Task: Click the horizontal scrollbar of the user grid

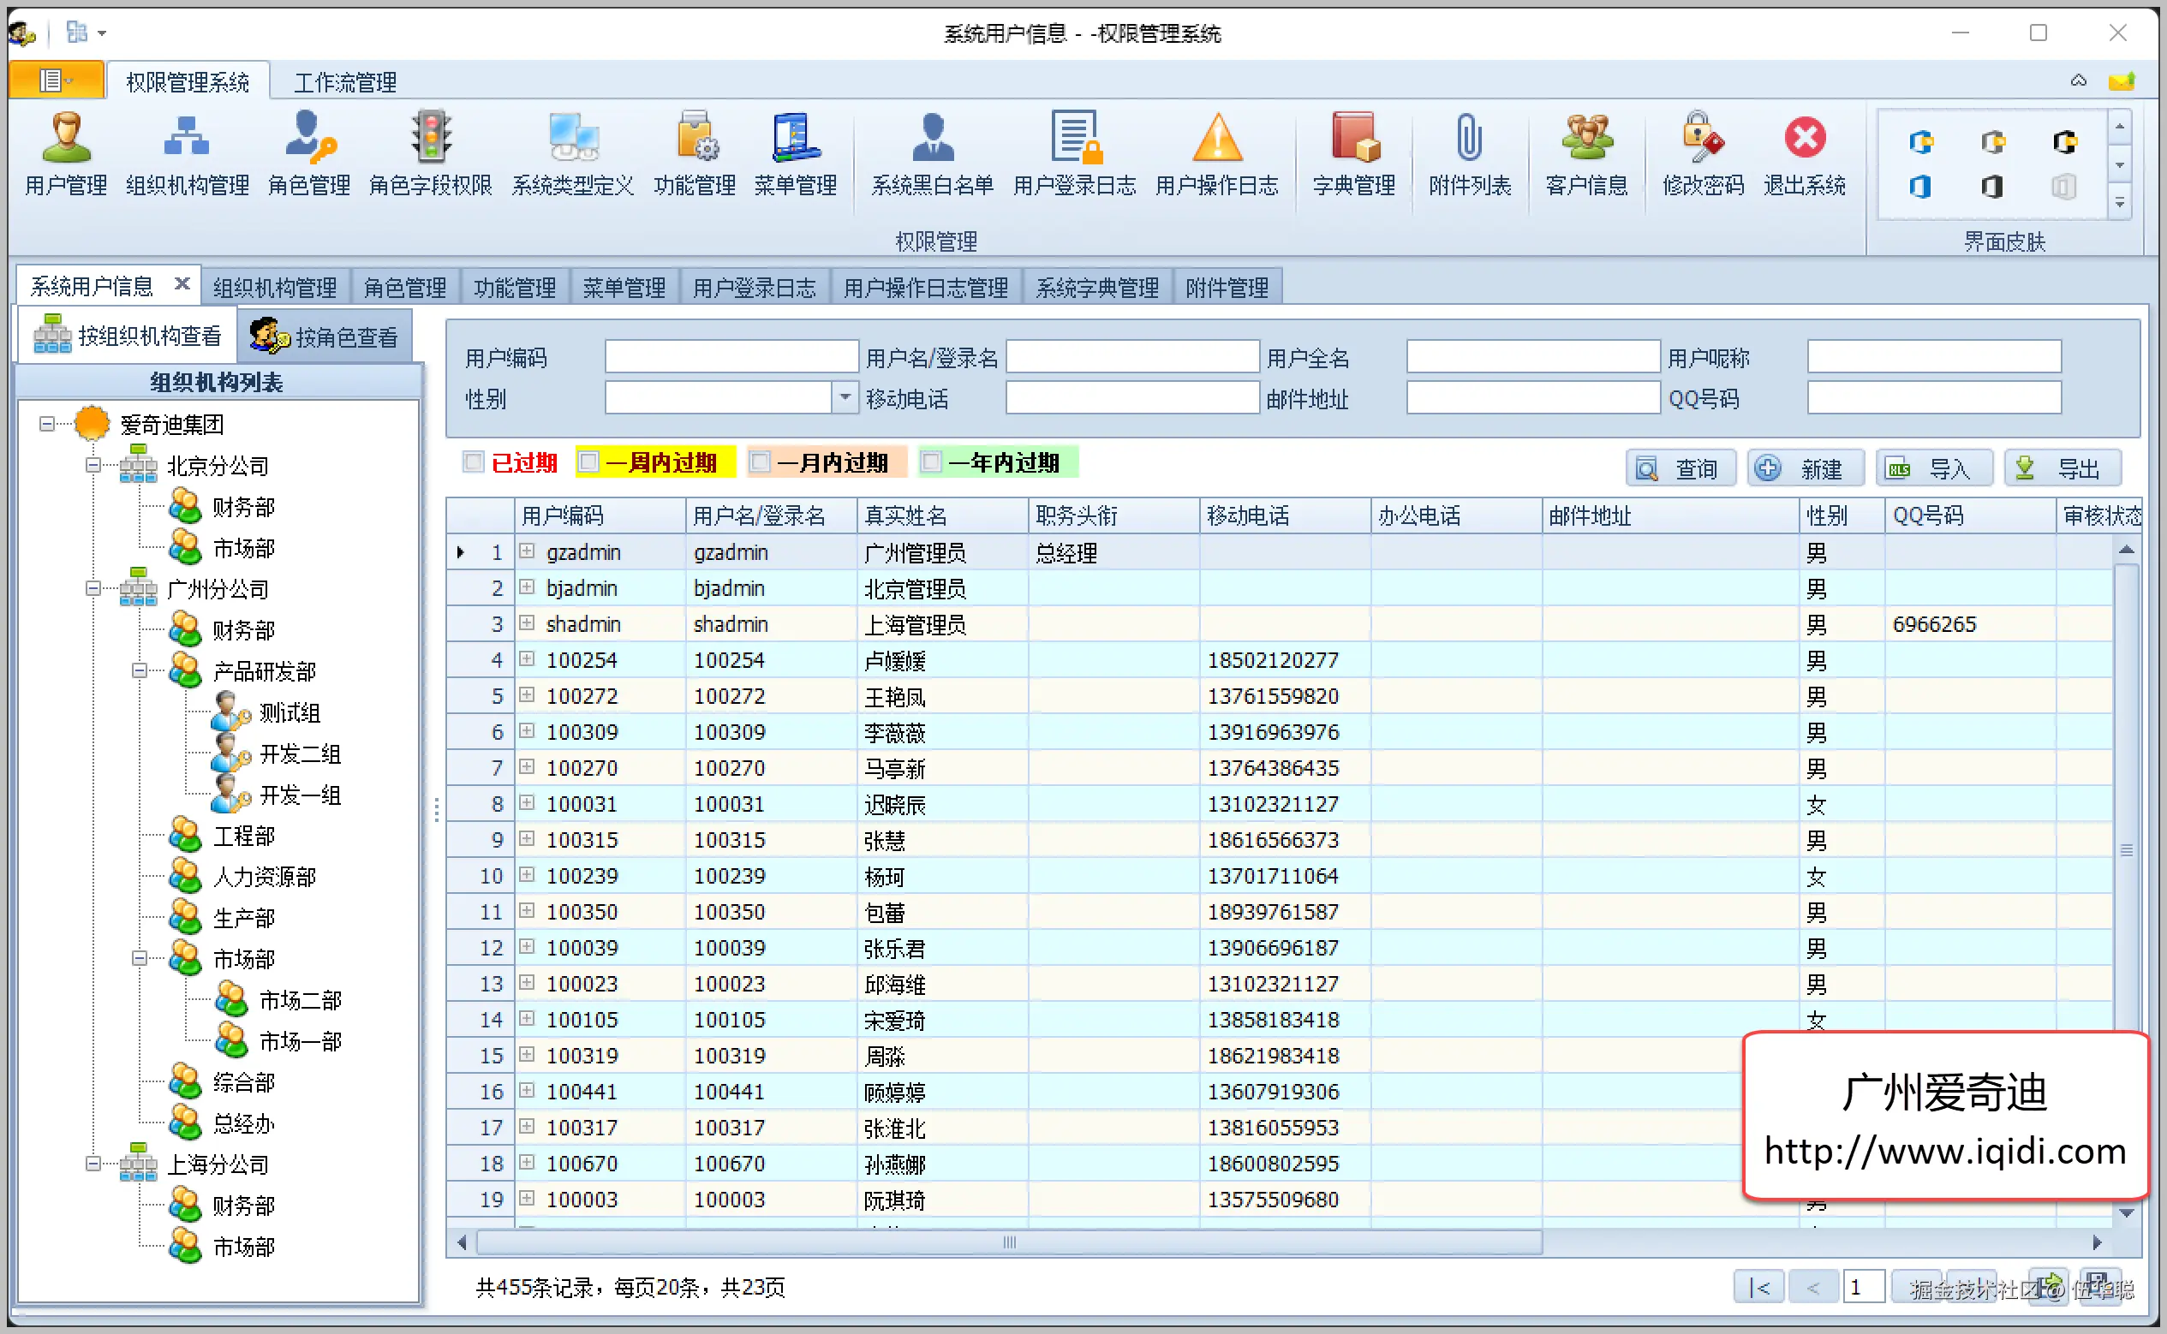Action: 1008,1242
